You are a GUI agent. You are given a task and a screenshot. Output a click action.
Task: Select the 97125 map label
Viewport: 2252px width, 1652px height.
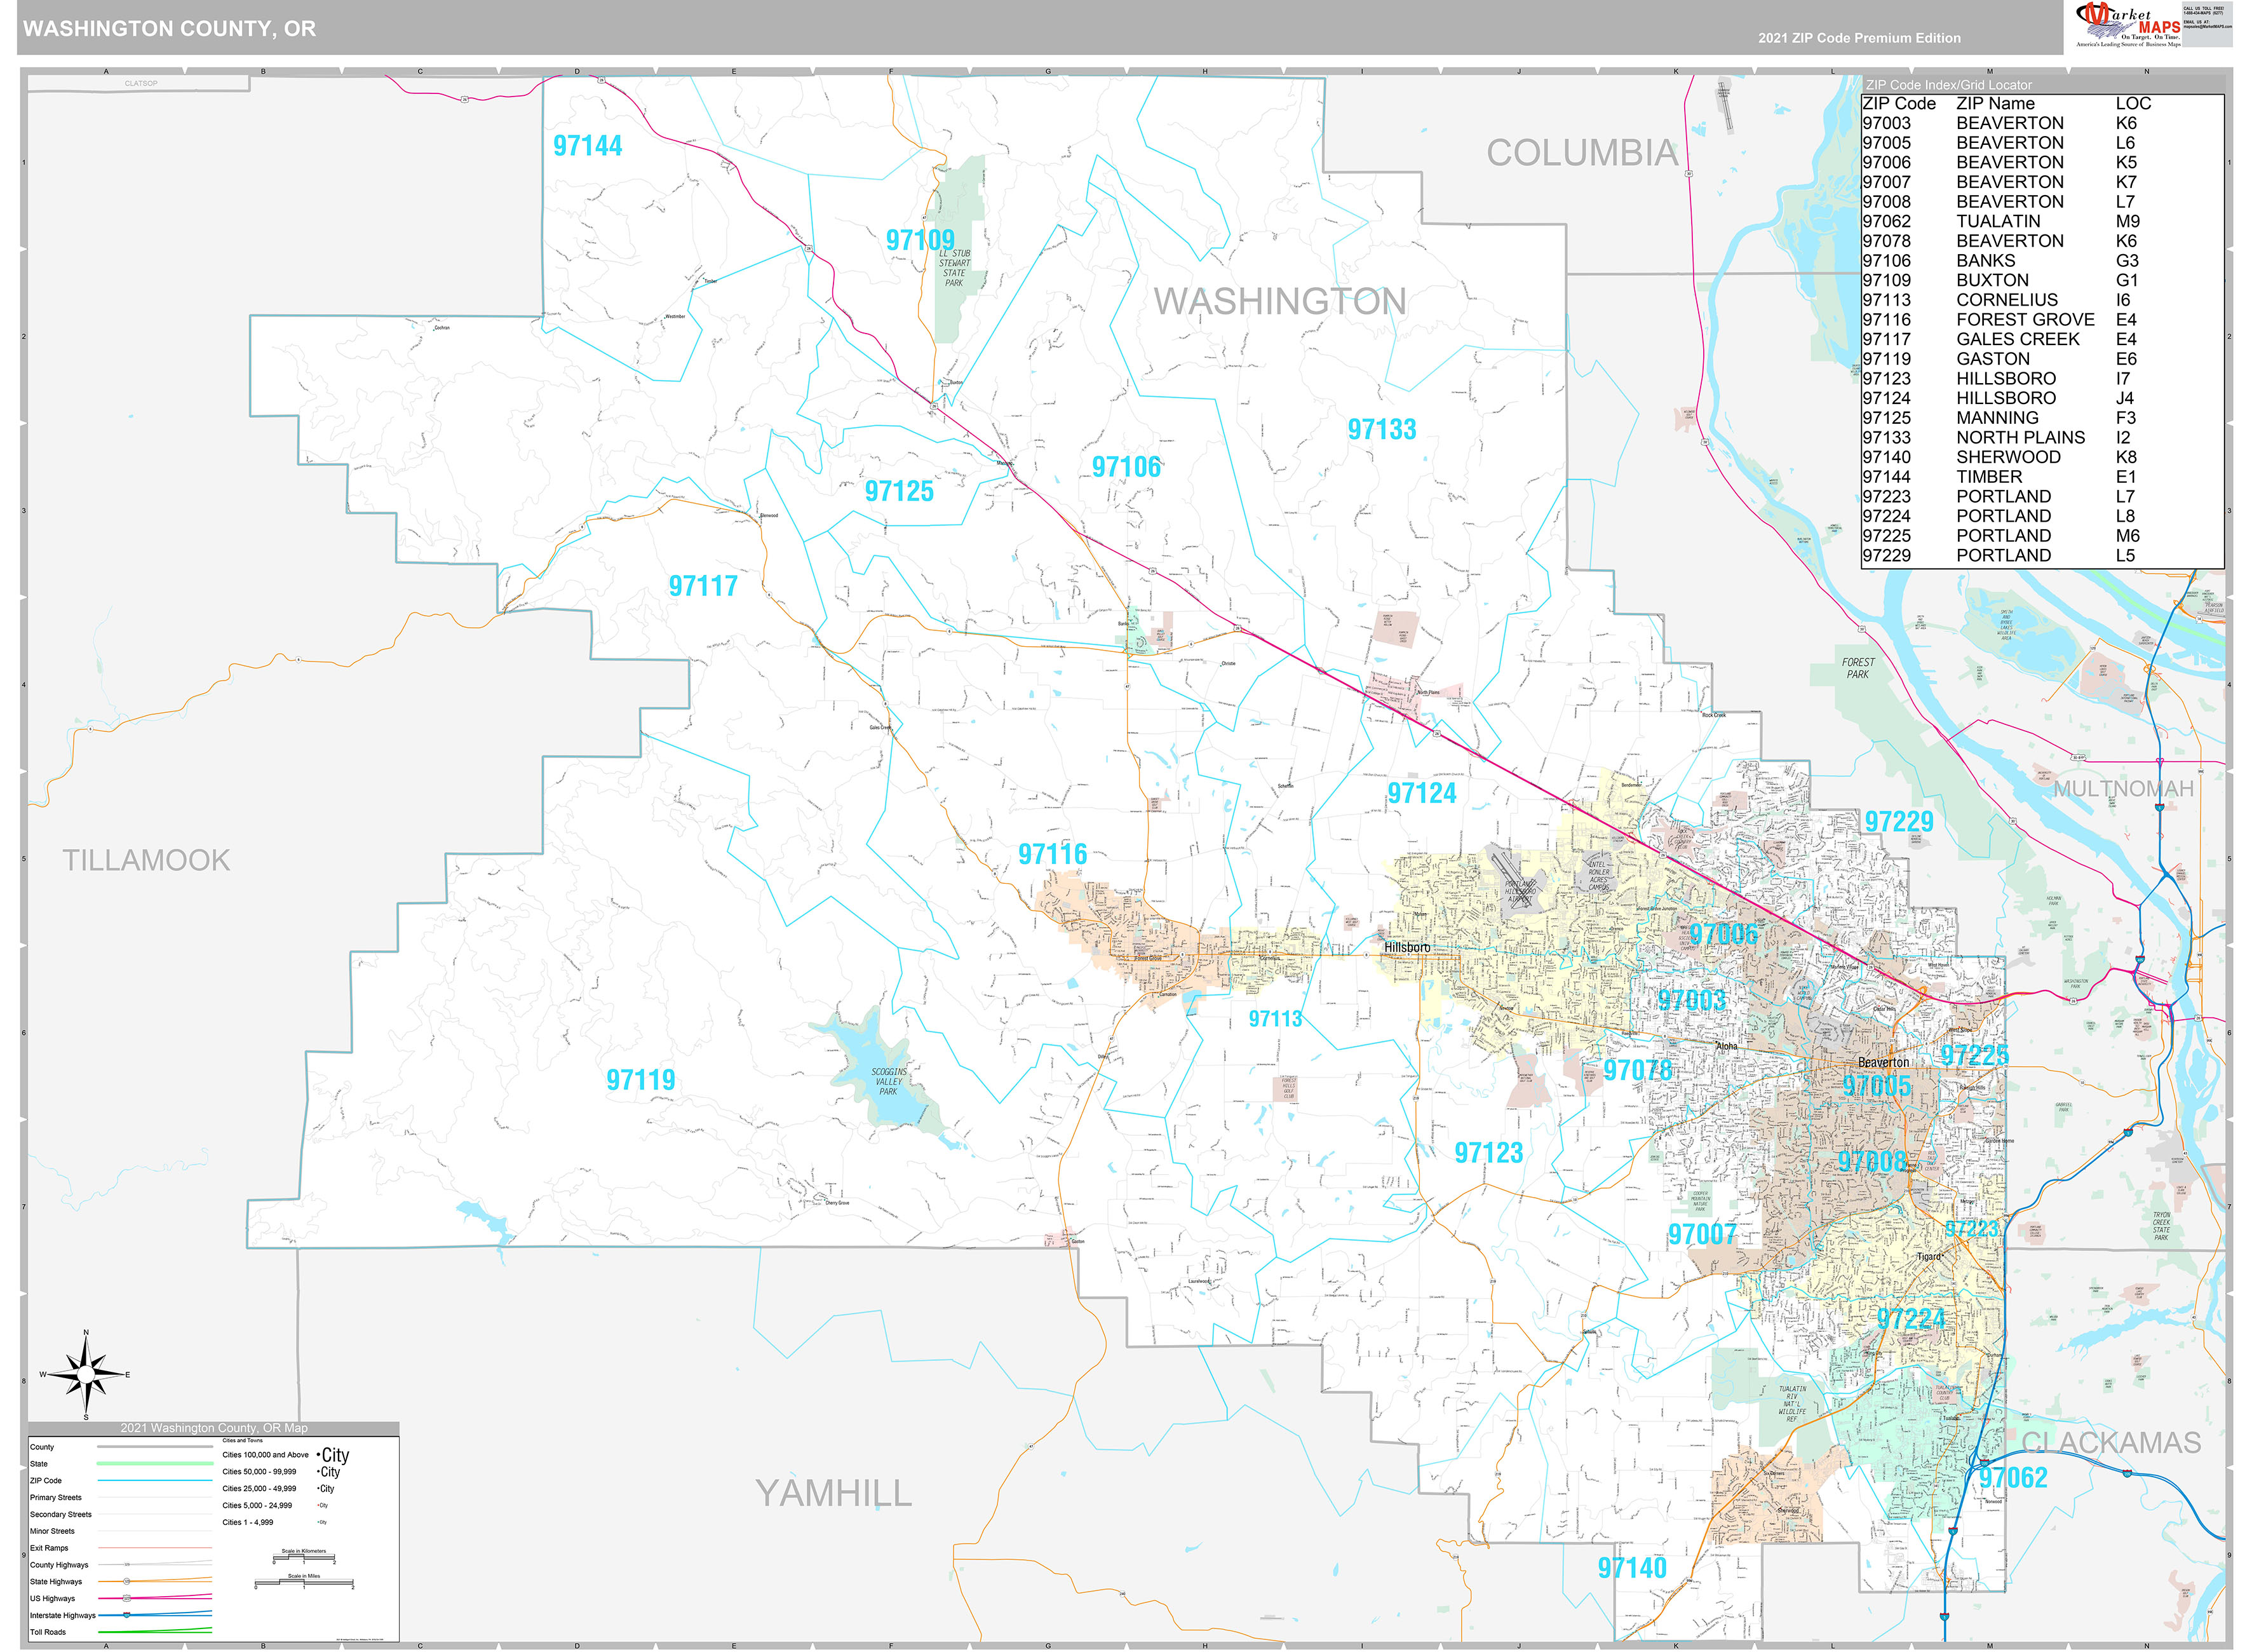click(899, 491)
